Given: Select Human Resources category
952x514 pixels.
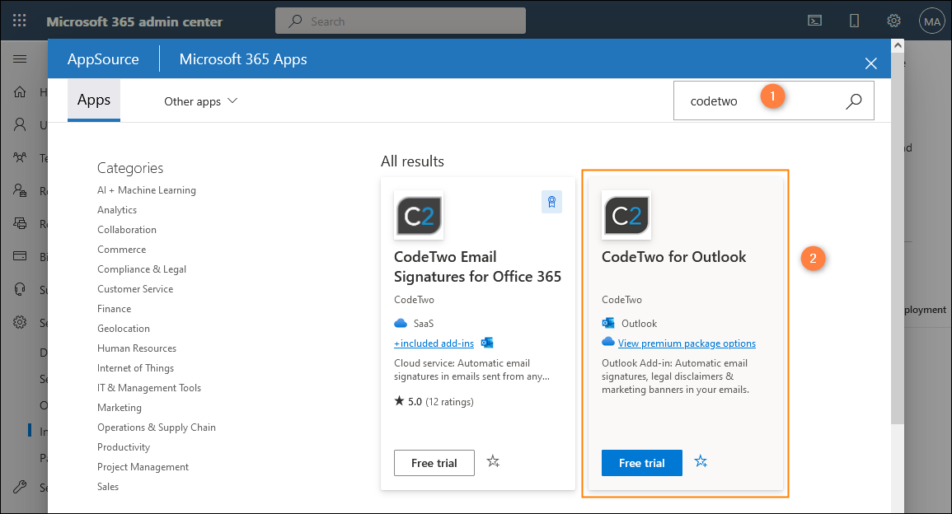Looking at the screenshot, I should [x=137, y=348].
